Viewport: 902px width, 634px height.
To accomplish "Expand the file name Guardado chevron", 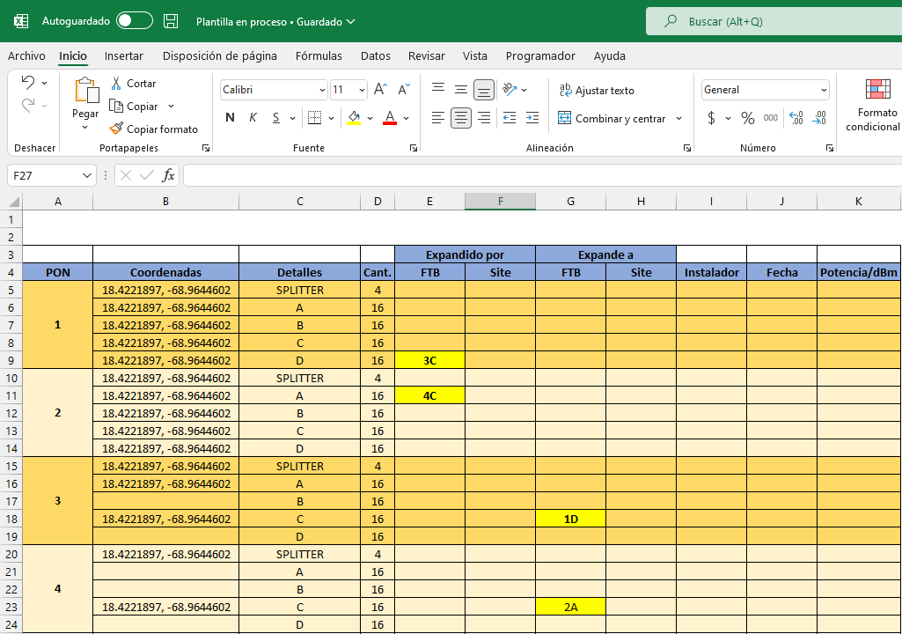I will pyautogui.click(x=350, y=21).
